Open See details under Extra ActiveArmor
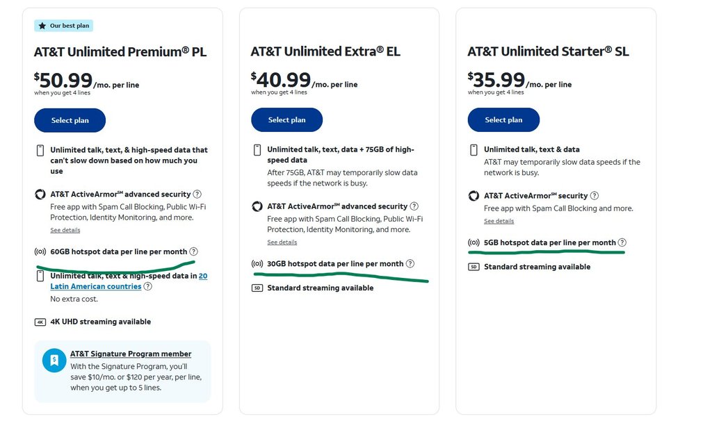Image resolution: width=712 pixels, height=437 pixels. click(282, 242)
